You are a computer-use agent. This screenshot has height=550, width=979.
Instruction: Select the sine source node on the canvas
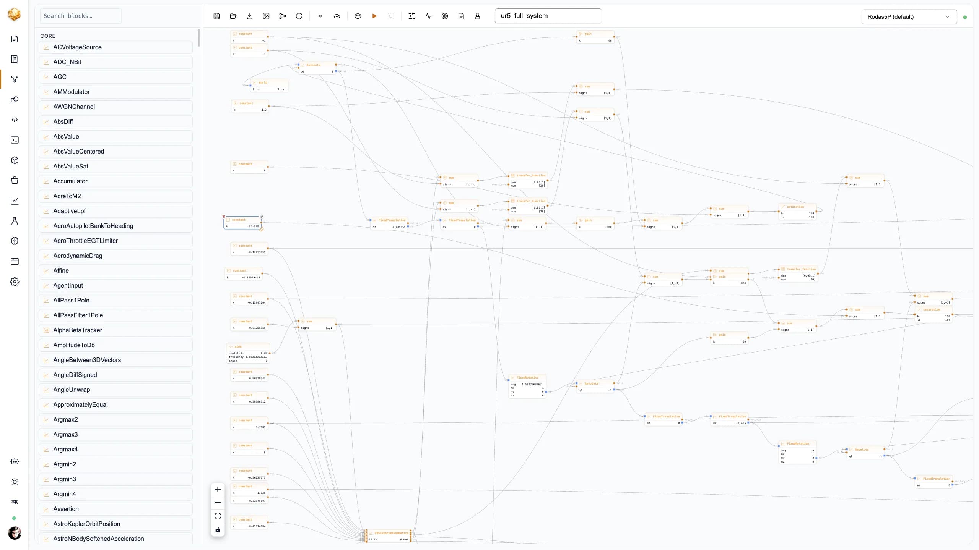248,353
